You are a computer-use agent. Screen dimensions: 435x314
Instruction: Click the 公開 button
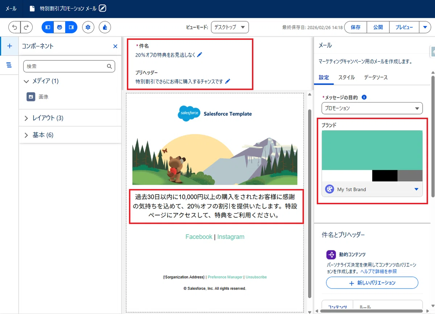(x=378, y=27)
